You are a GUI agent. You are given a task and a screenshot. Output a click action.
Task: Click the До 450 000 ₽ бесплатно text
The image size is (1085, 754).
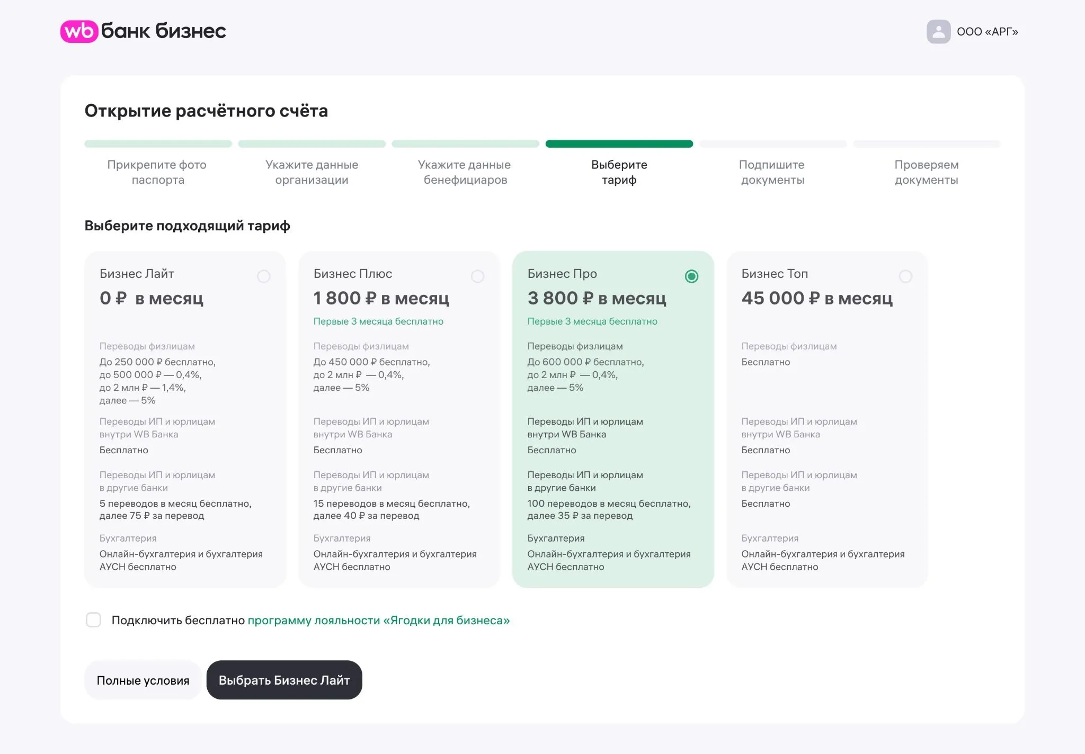click(371, 362)
